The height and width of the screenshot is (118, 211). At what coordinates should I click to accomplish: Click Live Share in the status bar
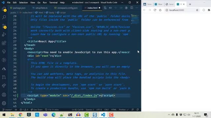(37, 110)
